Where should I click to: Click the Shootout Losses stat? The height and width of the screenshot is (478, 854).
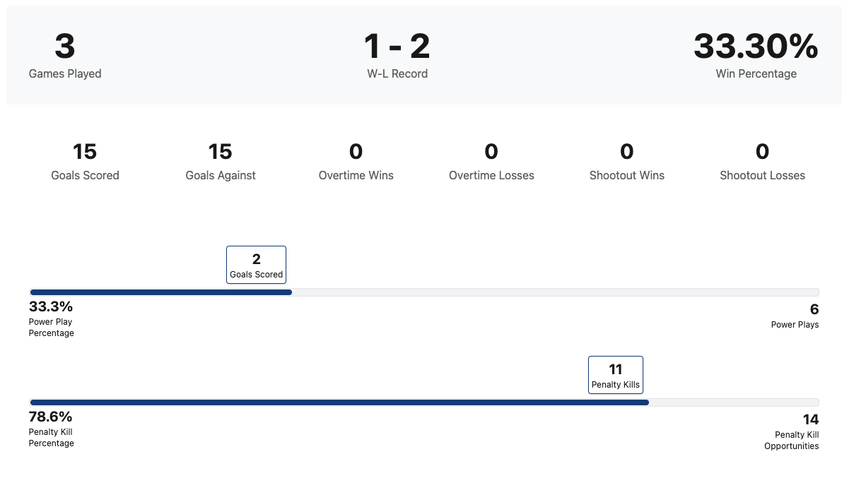(762, 162)
